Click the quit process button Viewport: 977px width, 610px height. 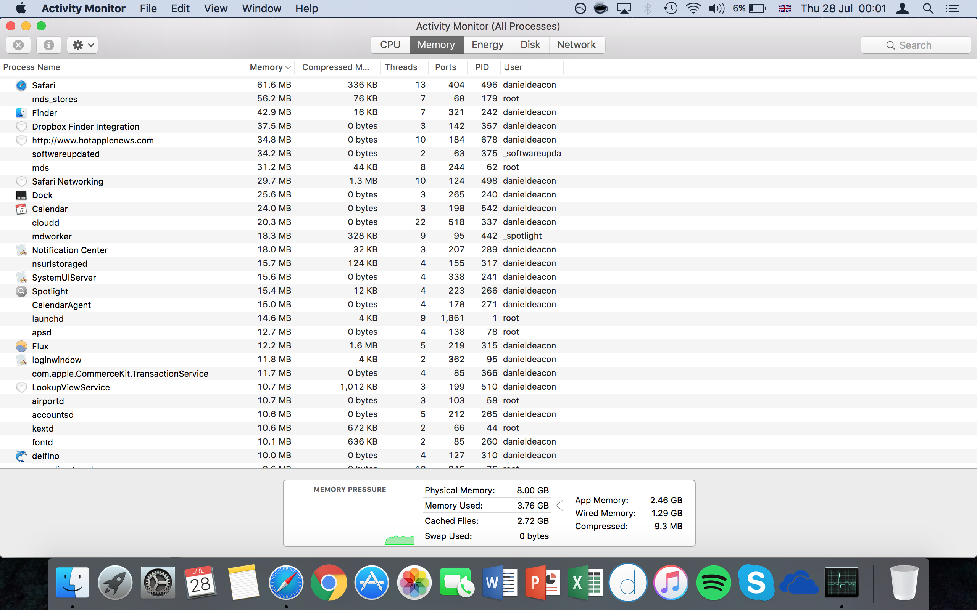(x=18, y=45)
